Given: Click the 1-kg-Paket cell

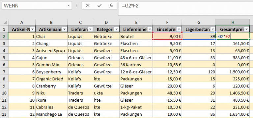Looking at the screenshot, I should click(136, 107).
